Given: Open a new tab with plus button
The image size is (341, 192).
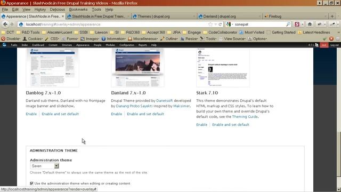Looking at the screenshot, I should [x=332, y=17].
